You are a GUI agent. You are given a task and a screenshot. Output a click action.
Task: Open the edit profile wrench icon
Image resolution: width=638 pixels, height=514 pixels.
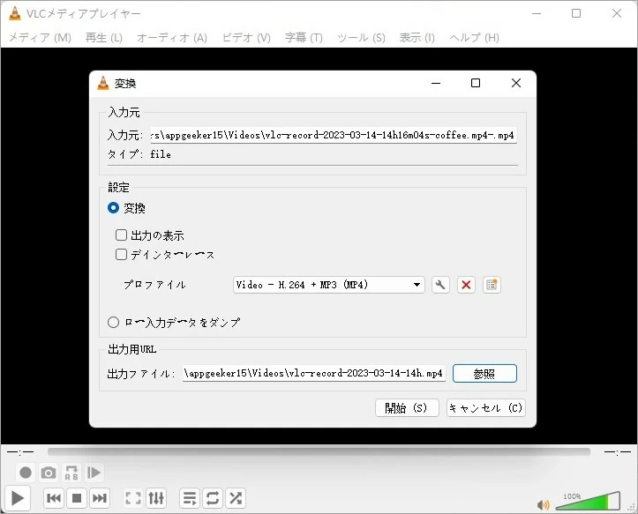(x=440, y=285)
